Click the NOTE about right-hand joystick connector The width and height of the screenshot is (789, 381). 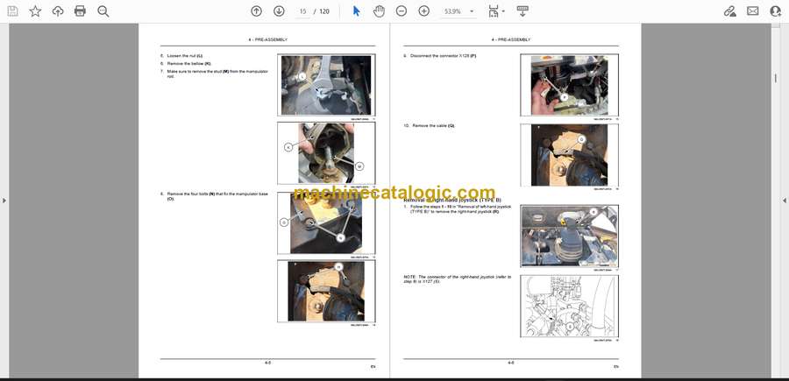[457, 279]
